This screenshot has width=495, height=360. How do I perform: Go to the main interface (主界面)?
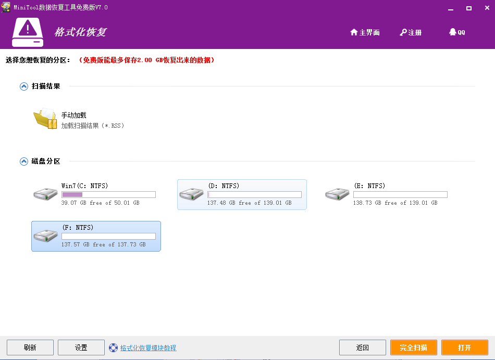[365, 32]
